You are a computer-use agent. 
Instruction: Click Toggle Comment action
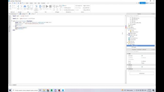click(86, 6)
